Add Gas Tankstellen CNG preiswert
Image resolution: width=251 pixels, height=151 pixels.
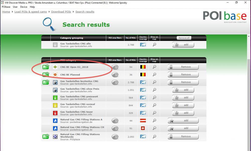(x=183, y=98)
